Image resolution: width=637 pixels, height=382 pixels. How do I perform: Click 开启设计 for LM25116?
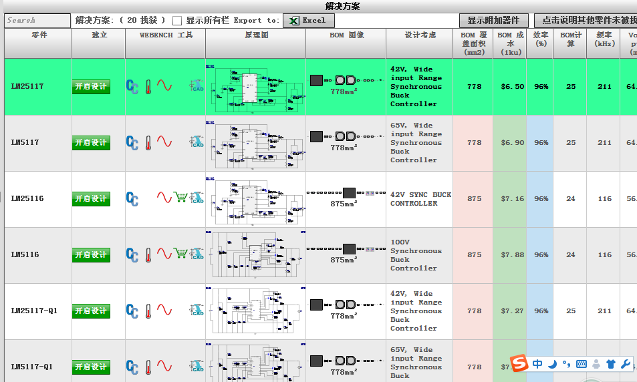[x=91, y=198]
